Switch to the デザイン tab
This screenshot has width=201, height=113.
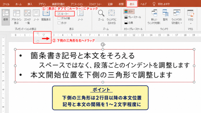(x=42, y=4)
